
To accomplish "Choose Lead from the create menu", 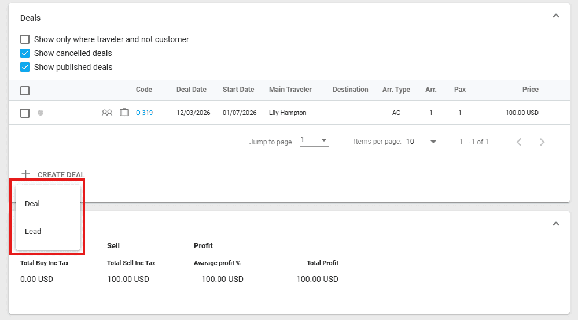I will [33, 232].
